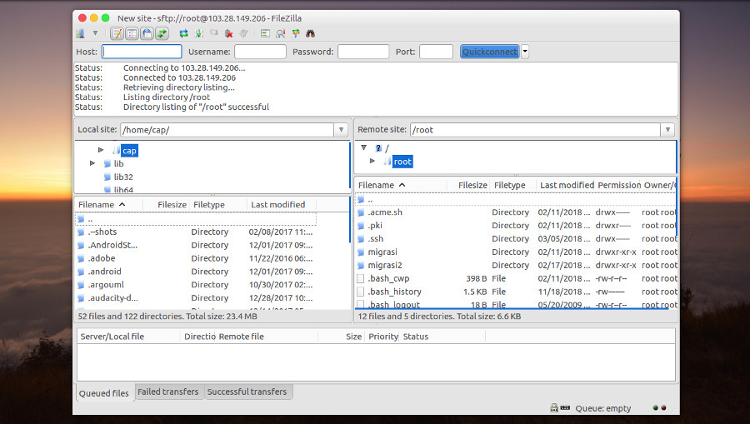Switch to the Queued files tab
The width and height of the screenshot is (750, 424).
pyautogui.click(x=104, y=393)
